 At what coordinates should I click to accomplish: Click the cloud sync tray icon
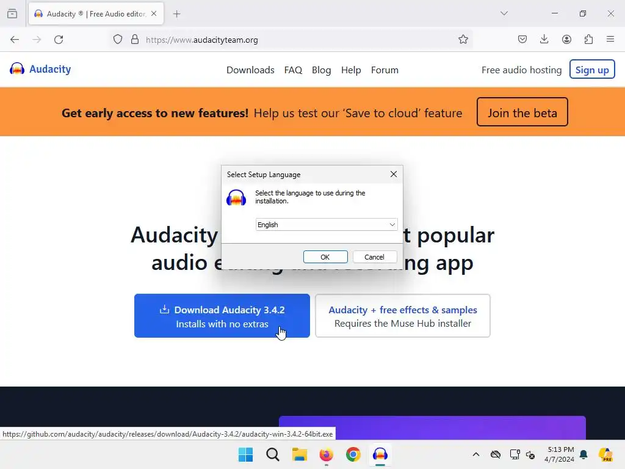coord(496,454)
